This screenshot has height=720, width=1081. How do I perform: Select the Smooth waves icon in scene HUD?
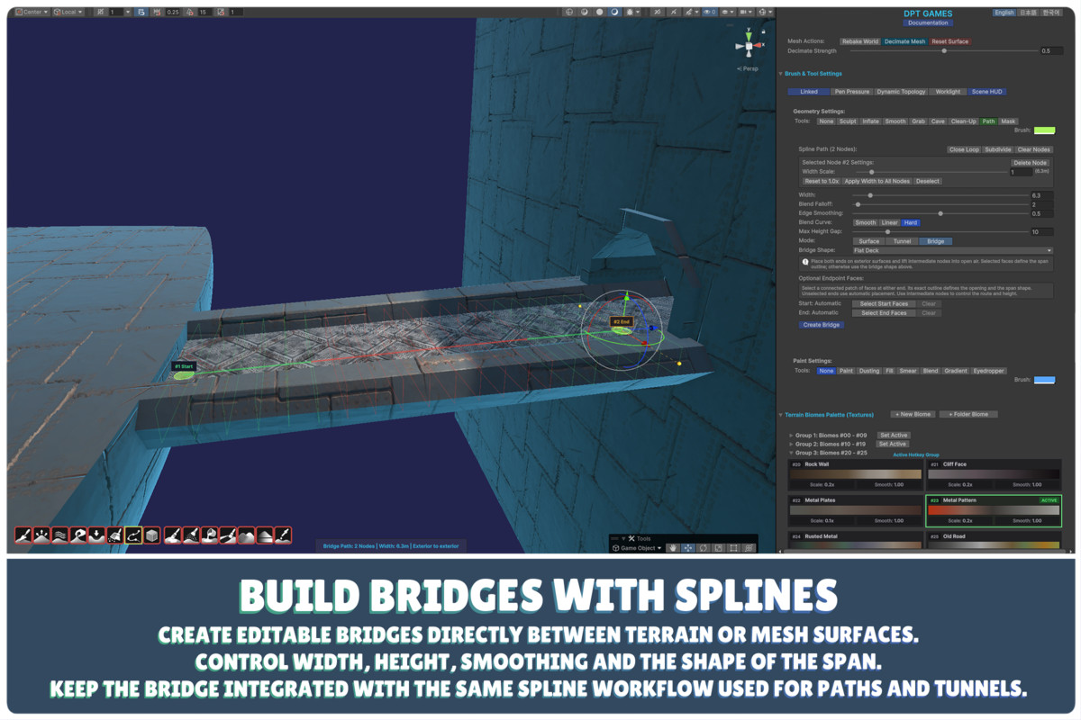[59, 535]
